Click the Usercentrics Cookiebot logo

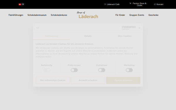[129, 28]
